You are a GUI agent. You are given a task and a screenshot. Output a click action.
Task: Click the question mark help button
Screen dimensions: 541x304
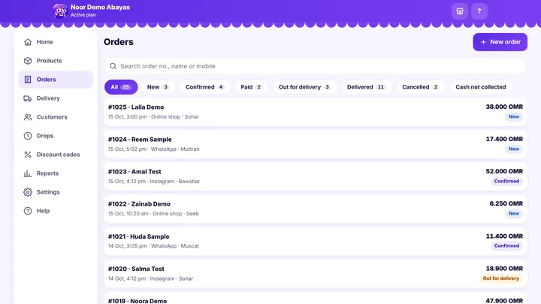(479, 11)
